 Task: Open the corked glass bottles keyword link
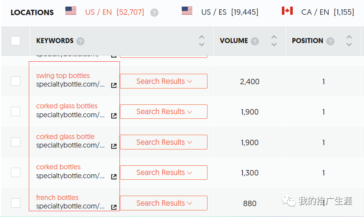pyautogui.click(x=67, y=106)
